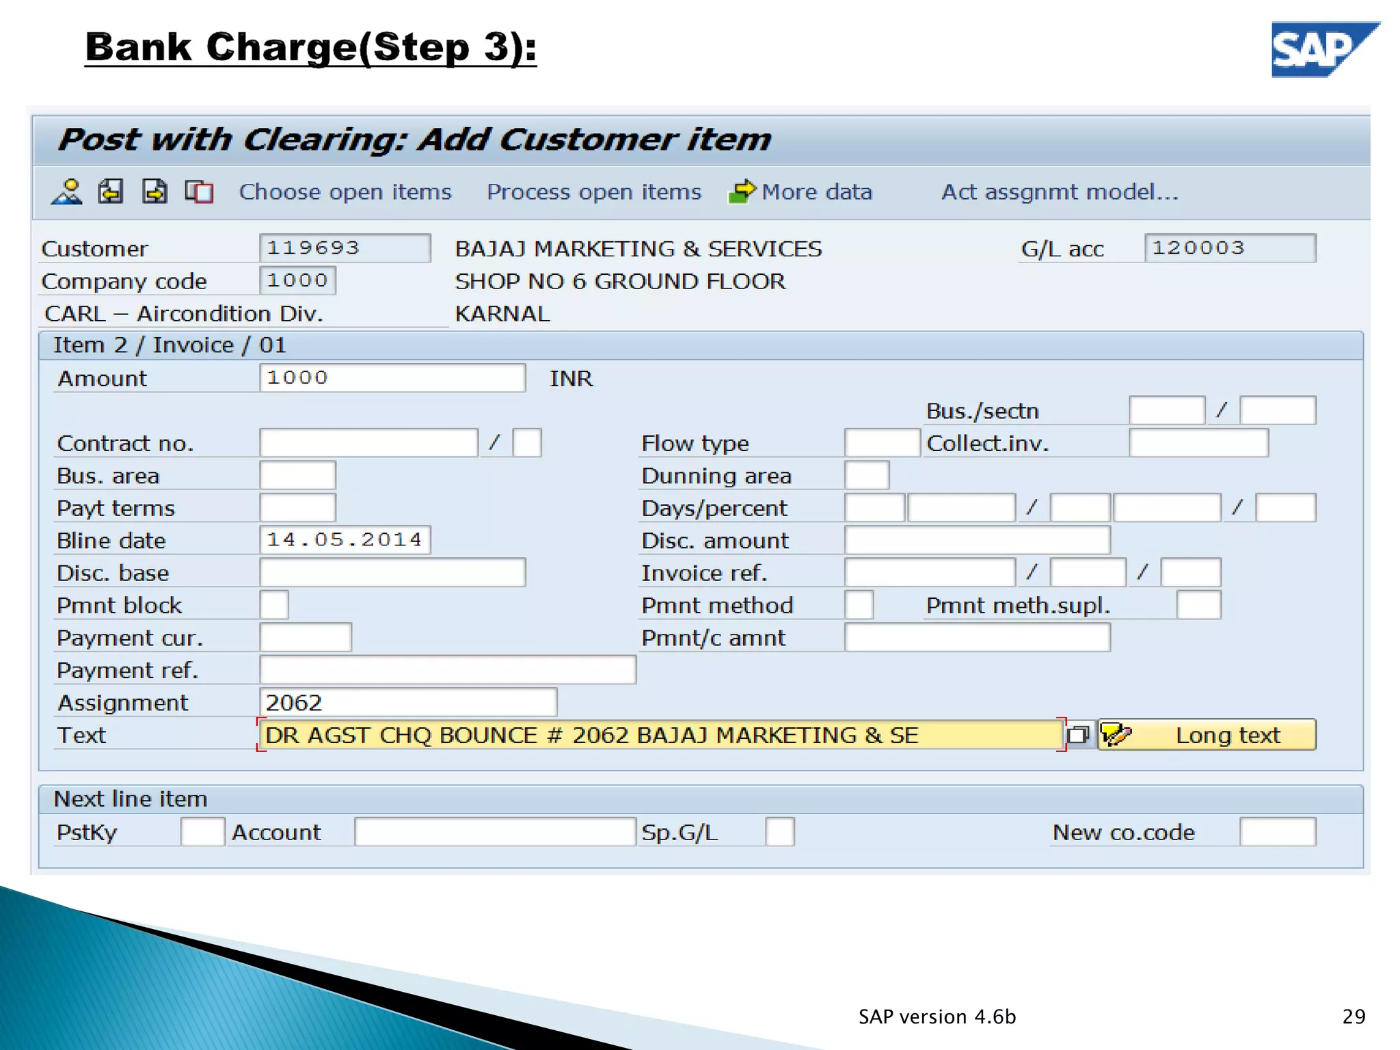
Task: Click the Pmnt/c amnt input field
Action: click(x=978, y=638)
